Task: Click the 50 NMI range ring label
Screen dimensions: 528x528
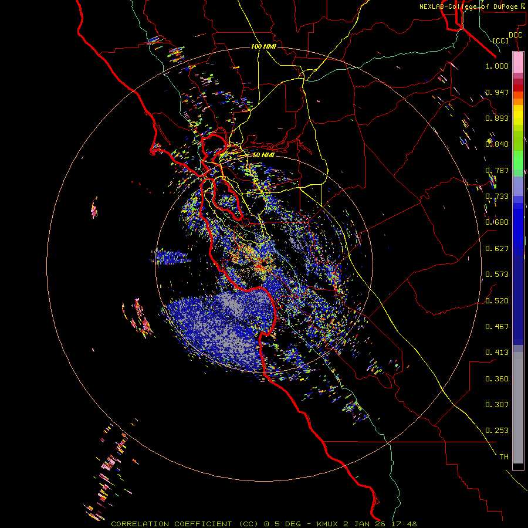Action: [263, 155]
